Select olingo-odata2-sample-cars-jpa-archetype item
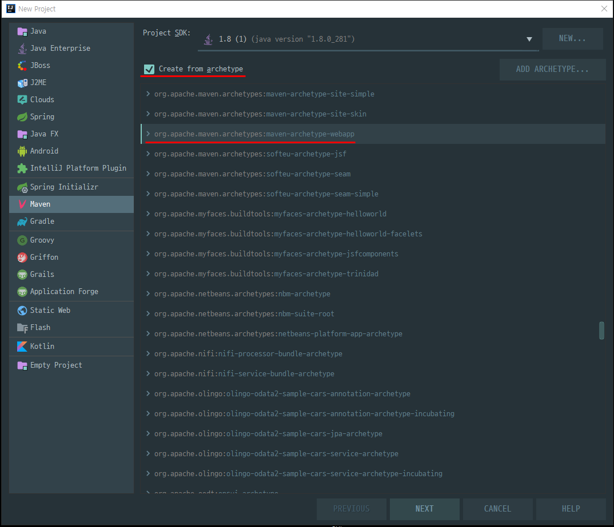Viewport: 614px width, 527px height. coord(373,433)
